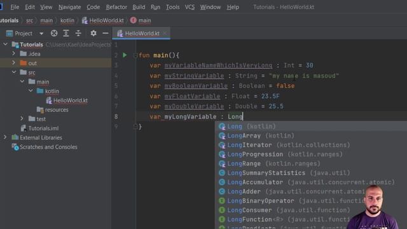Choose LongAccumulator completion suggestion
Image resolution: width=407 pixels, height=229 pixels.
311,183
